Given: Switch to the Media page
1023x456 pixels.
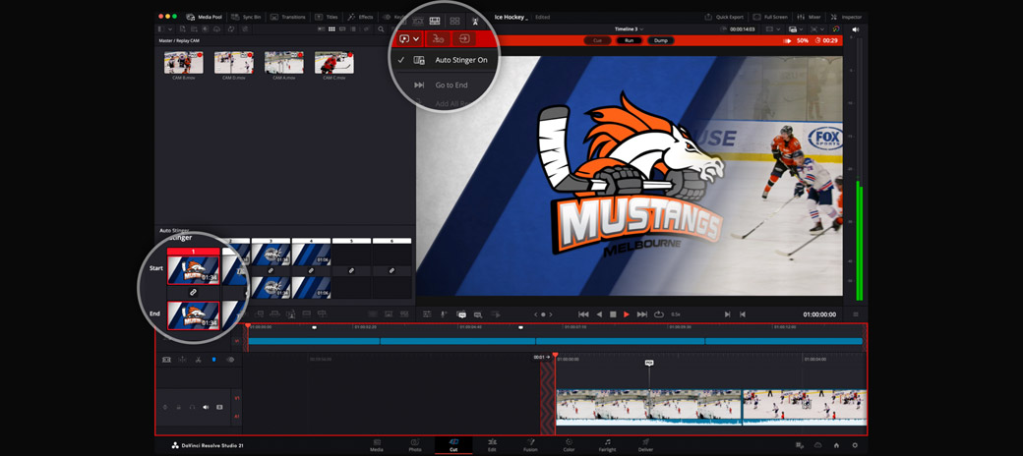Looking at the screenshot, I should (x=377, y=445).
